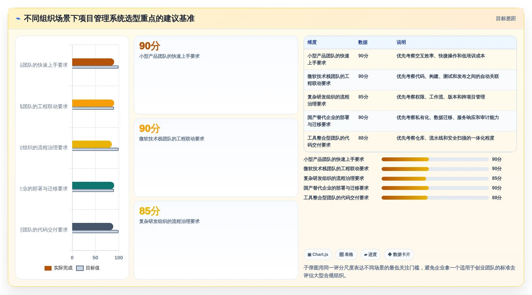
Task: Click the progress bar for 国产替代企业的部署与迁移要求
Action: pyautogui.click(x=435, y=188)
